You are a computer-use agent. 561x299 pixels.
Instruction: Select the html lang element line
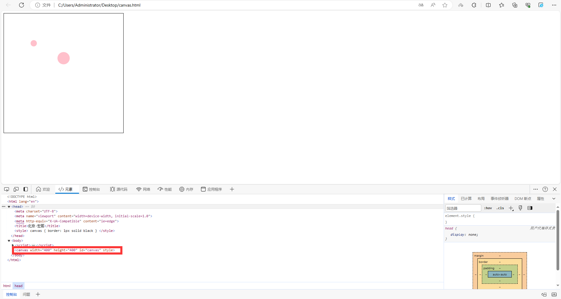(23, 201)
